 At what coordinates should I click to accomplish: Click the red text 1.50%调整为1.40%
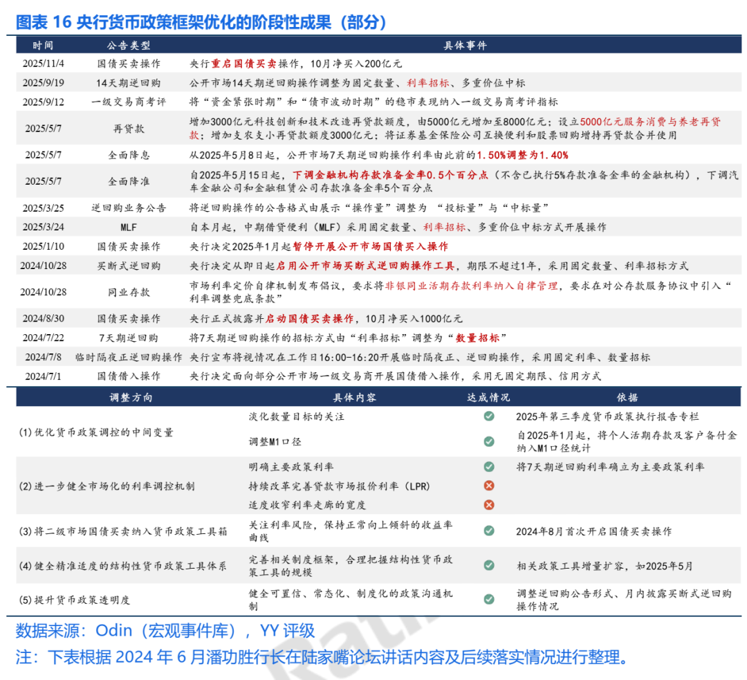[x=522, y=155]
